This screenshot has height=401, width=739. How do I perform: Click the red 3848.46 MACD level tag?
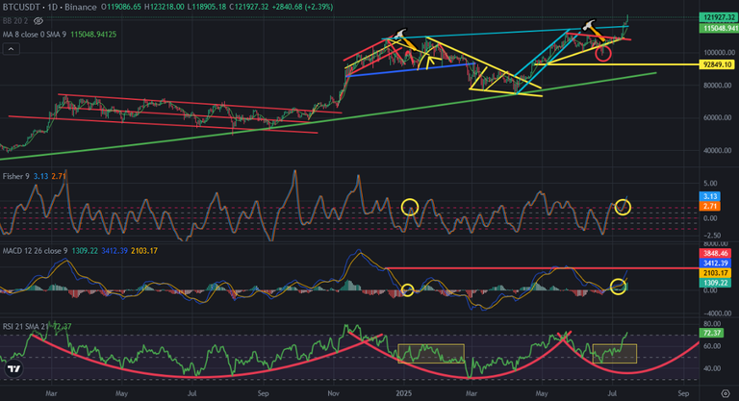716,254
